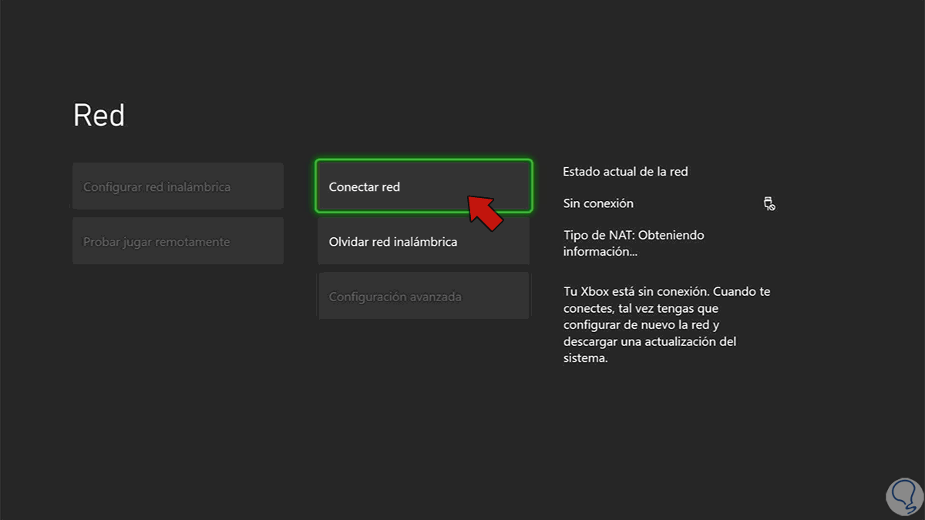
Task: Go to advanced network configuration tile
Action: click(423, 296)
